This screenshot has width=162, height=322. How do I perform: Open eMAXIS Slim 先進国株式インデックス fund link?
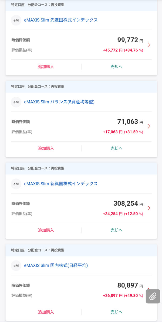coord(61,20)
